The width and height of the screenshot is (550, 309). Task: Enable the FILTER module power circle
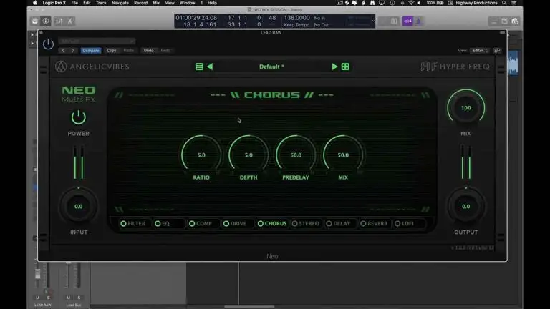[123, 223]
